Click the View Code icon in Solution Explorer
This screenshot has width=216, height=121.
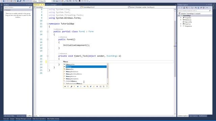click(x=207, y=8)
